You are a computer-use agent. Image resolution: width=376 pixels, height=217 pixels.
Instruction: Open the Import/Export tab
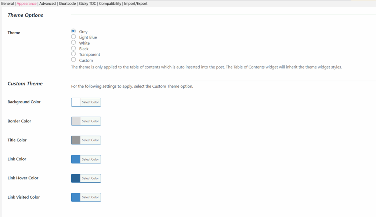(136, 4)
